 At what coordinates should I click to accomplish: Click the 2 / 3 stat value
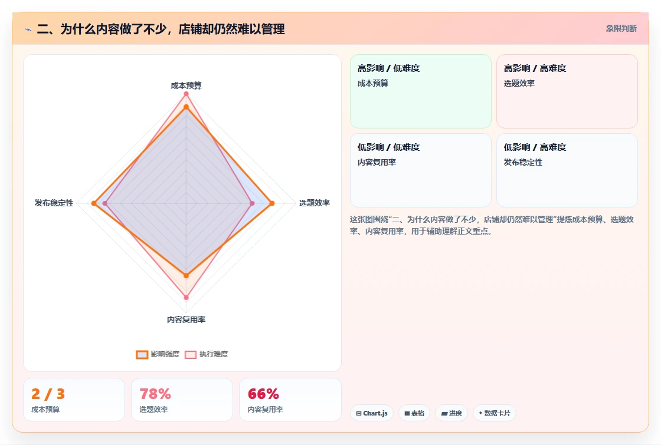point(48,394)
